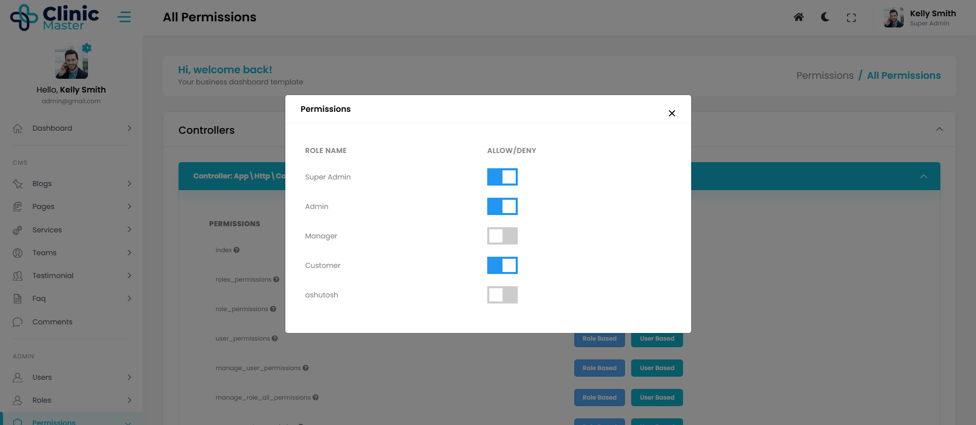Allow permission for ashutosh role
The height and width of the screenshot is (425, 976).
pos(502,295)
